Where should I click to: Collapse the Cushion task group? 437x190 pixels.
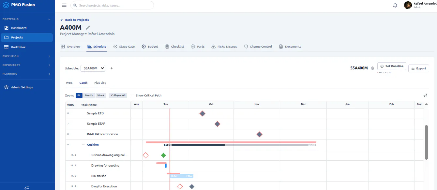point(83,145)
